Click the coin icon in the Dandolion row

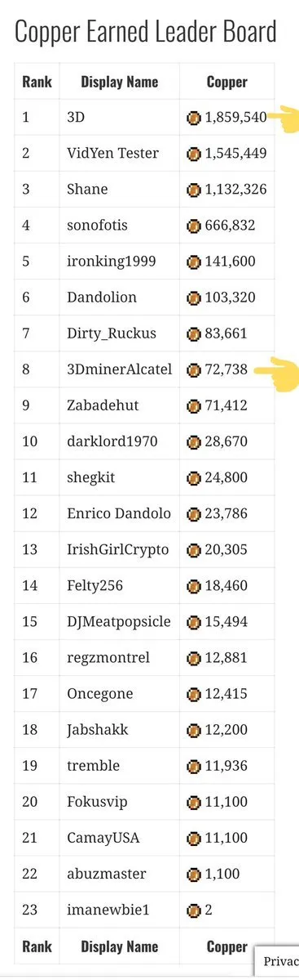click(194, 298)
